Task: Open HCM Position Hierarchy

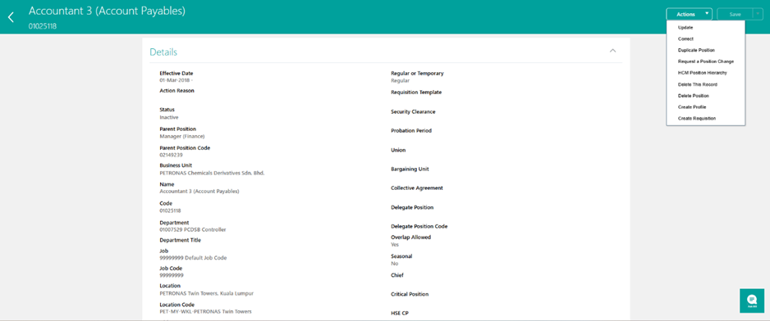Action: coord(702,73)
